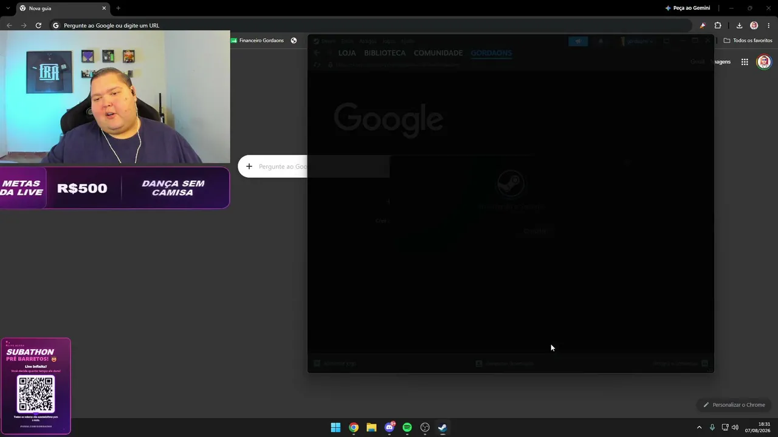Viewport: 778px width, 437px height.
Task: Open the clock showing 18:31
Action: coord(757,427)
